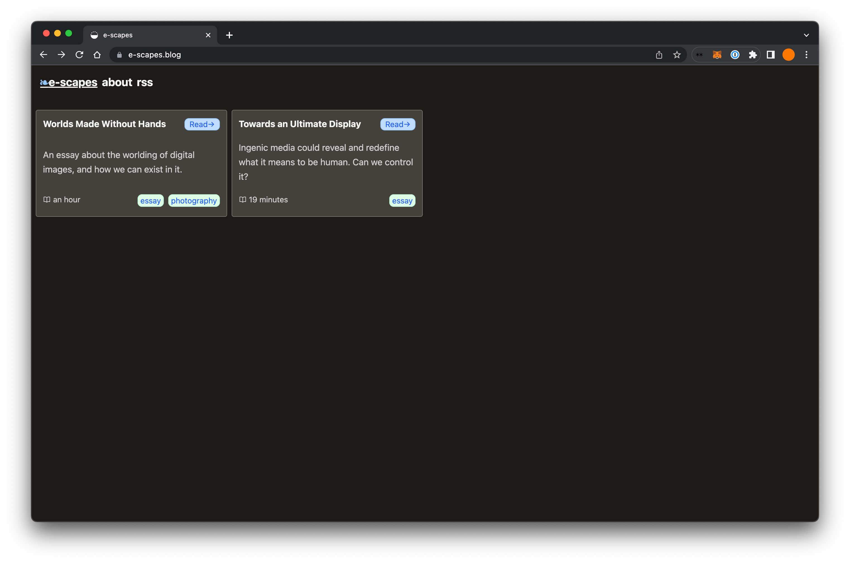850x563 pixels.
Task: Click the e-scapes.blog address bar
Action: pos(359,55)
